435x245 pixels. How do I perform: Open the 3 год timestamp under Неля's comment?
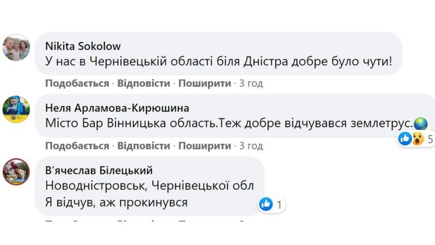pyautogui.click(x=251, y=146)
